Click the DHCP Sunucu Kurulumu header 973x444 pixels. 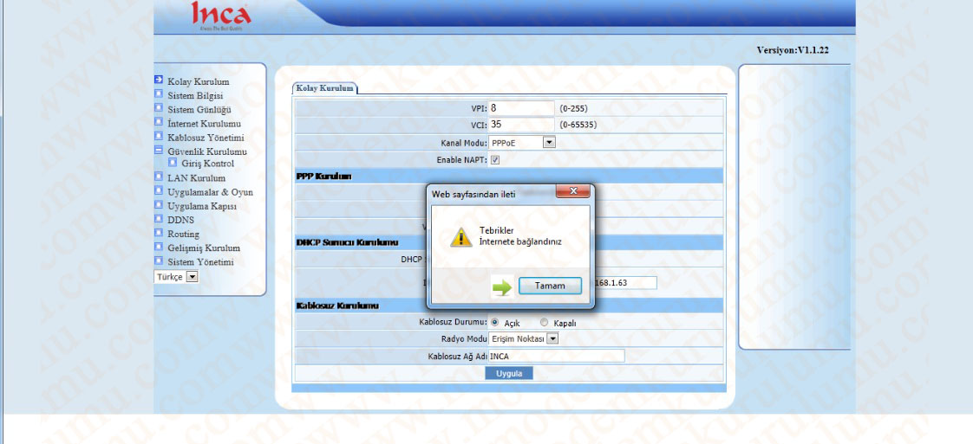point(347,241)
